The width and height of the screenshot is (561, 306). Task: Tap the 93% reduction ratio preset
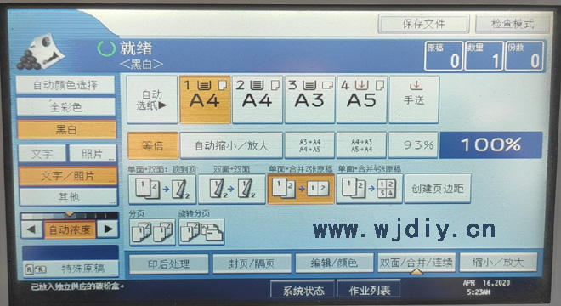413,145
